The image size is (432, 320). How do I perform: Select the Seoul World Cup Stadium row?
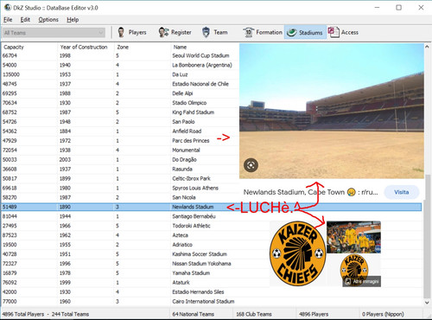120,55
